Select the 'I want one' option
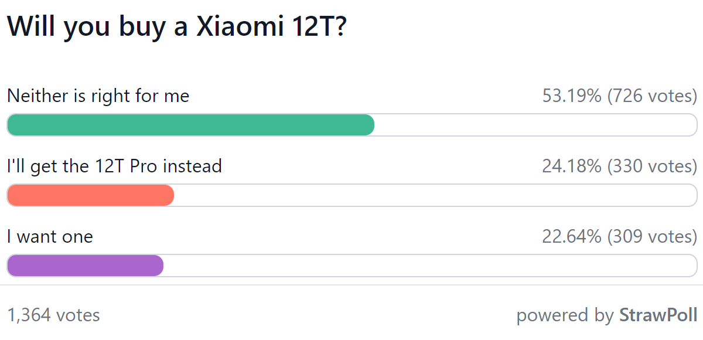 click(50, 236)
